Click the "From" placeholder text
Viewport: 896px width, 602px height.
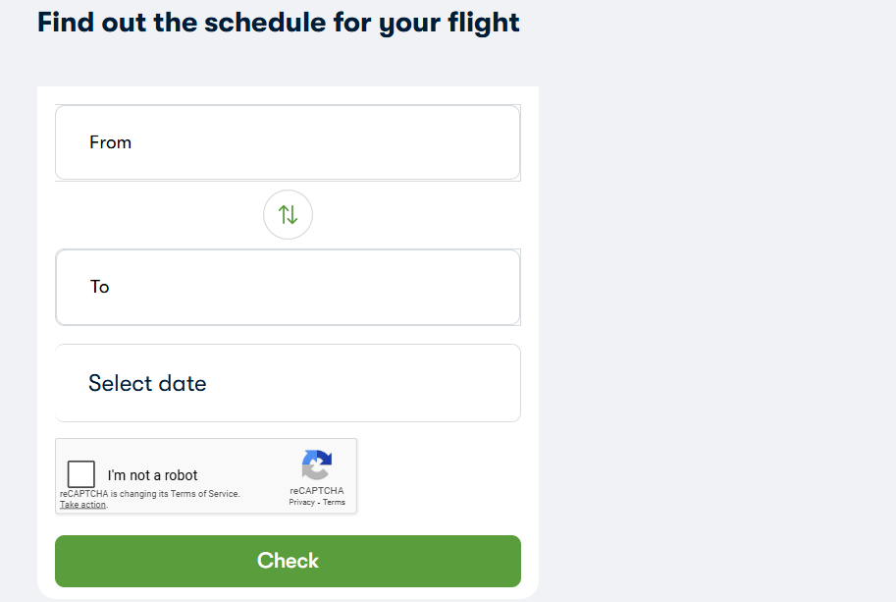pos(110,142)
